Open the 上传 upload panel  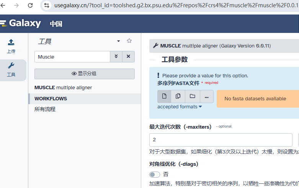pos(11,46)
